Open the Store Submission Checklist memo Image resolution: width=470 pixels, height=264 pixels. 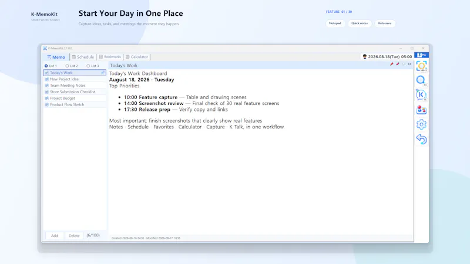pos(75,92)
